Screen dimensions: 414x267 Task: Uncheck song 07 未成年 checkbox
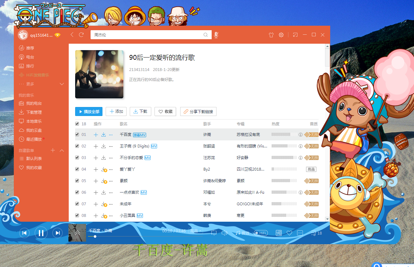tap(77, 204)
